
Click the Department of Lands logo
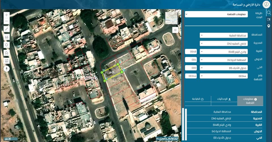pos(266,5)
